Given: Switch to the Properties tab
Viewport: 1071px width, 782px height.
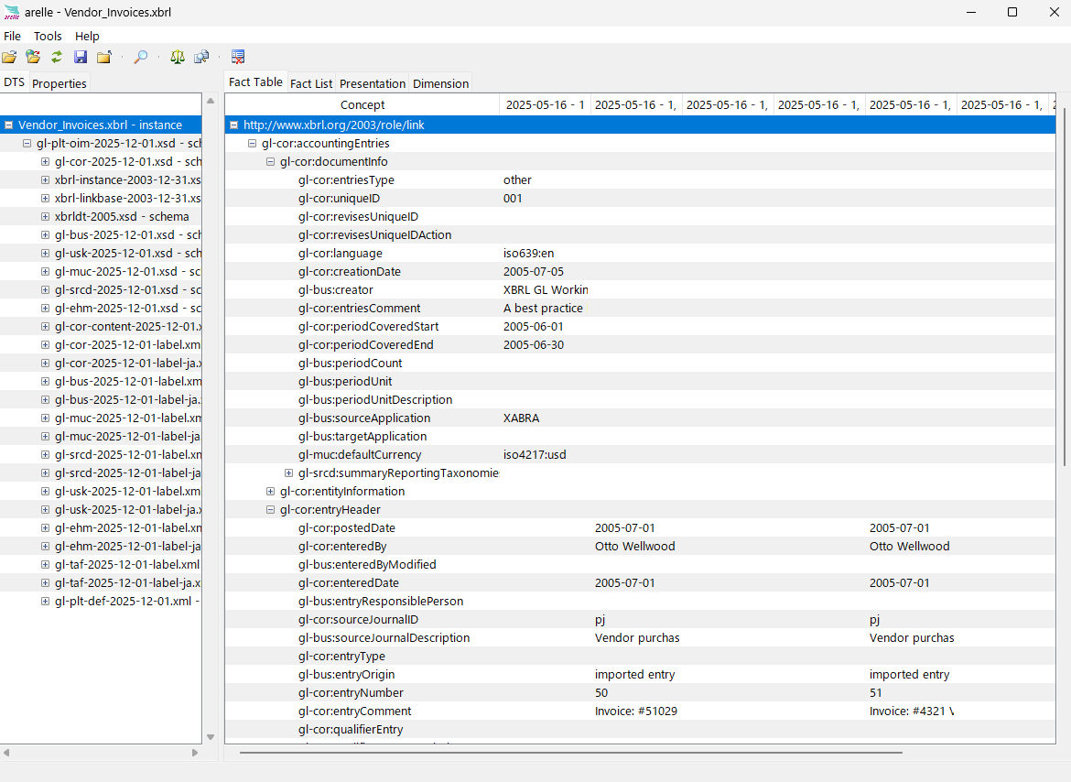Looking at the screenshot, I should tap(59, 83).
